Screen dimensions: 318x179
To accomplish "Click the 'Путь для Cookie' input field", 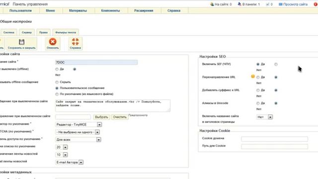I will coord(275,146).
